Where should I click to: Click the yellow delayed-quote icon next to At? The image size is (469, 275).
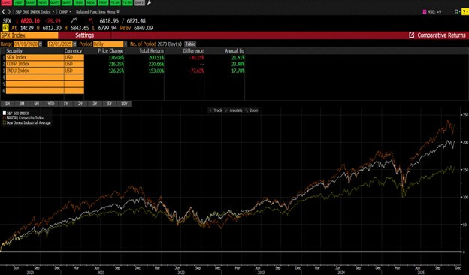(x=5, y=28)
